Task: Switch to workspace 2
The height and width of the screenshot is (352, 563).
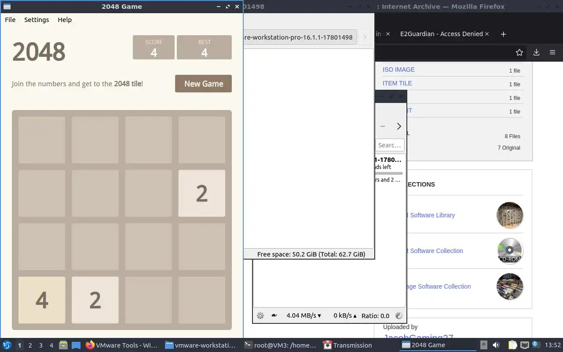Action: [30, 345]
